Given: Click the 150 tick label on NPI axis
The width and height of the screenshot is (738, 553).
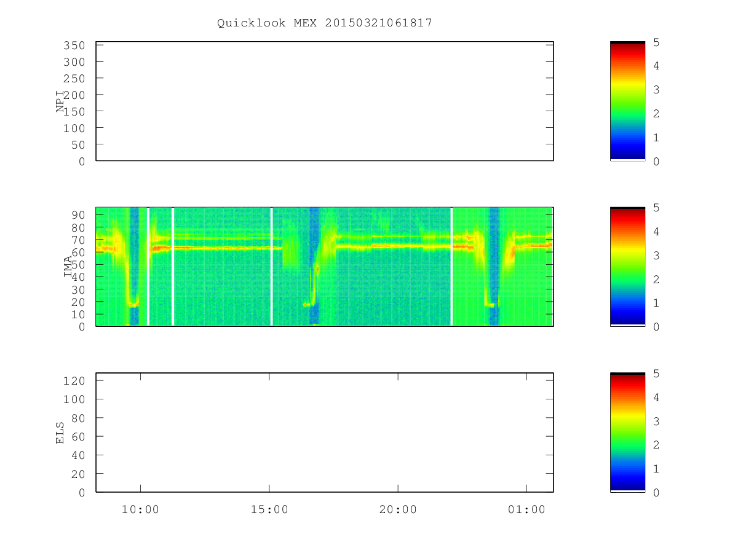Looking at the screenshot, I should (74, 111).
